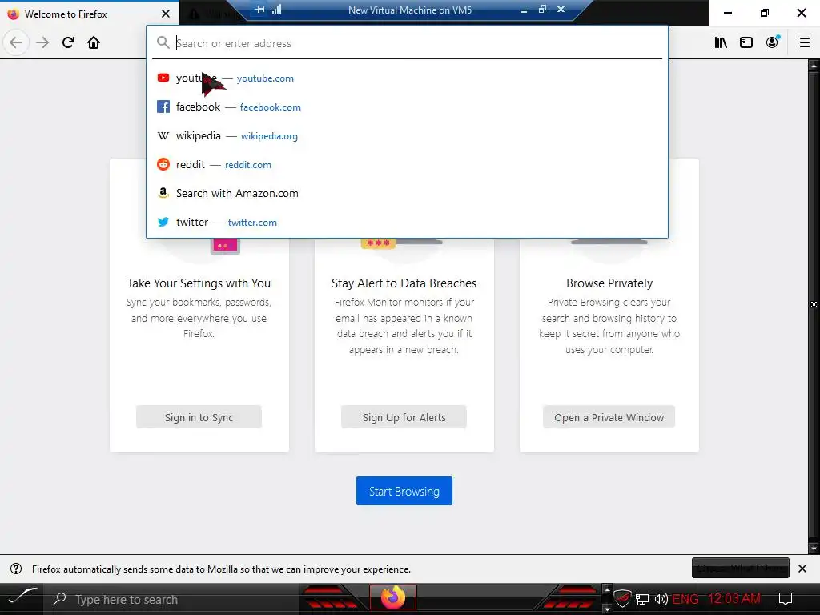Click the Browse Privately heading
Image resolution: width=820 pixels, height=615 pixels.
609,283
